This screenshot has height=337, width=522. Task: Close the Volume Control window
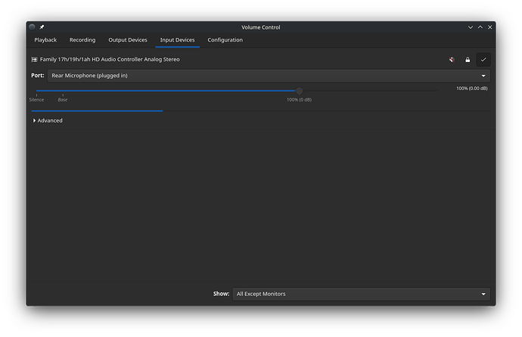(x=489, y=27)
